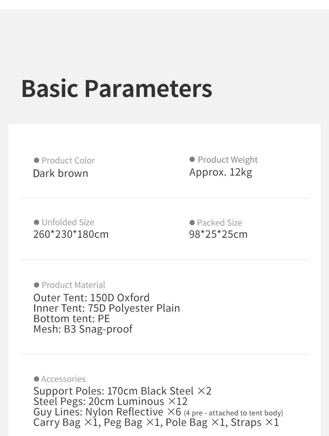The image size is (329, 436).
Task: Click the 98*25*25cm packed size value
Action: [x=218, y=234]
